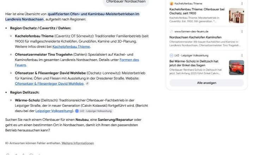Click the bold text Sanierung/Reparatur
The width and height of the screenshot is (261, 155).
point(115,120)
